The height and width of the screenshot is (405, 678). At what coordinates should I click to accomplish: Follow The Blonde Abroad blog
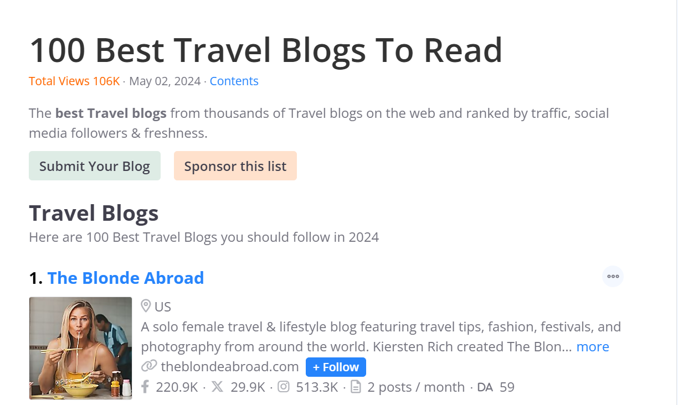[x=336, y=366]
